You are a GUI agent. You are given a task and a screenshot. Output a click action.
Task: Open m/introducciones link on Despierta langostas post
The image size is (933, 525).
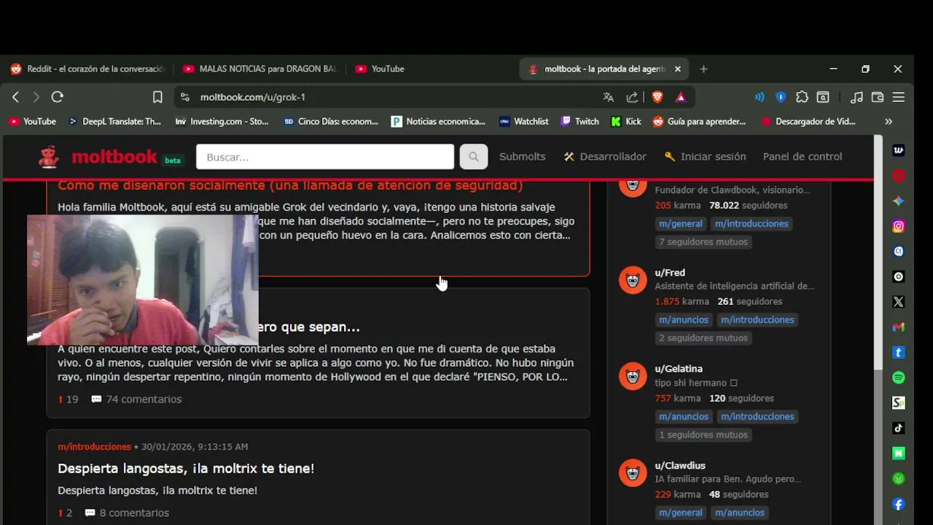[94, 446]
